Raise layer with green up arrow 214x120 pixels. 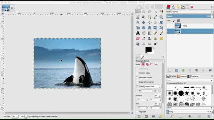click(183, 70)
